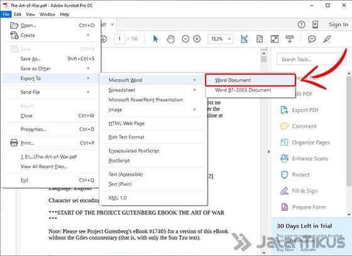352x256 pixels.
Task: Select Text (Plain) export
Action: tap(153, 184)
